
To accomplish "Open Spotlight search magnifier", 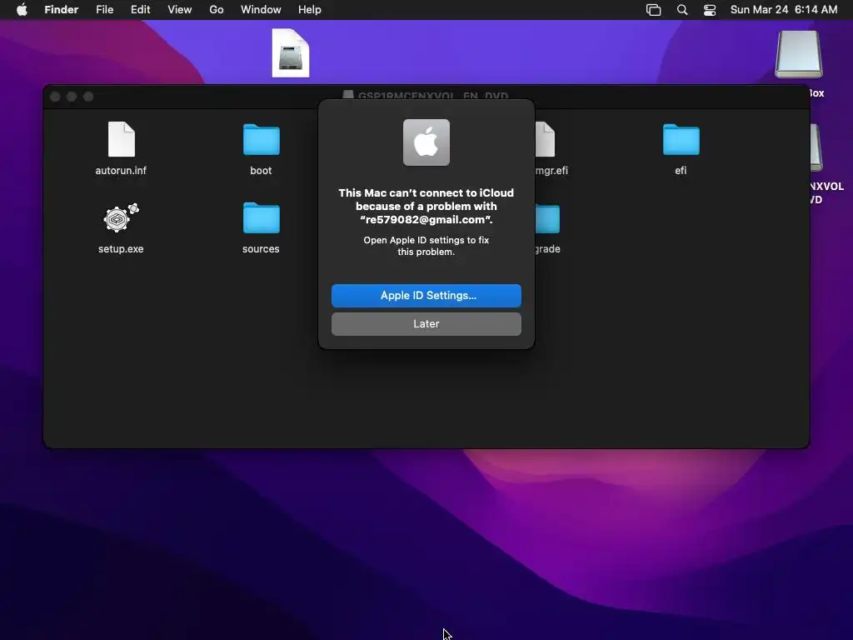I will click(x=682, y=10).
